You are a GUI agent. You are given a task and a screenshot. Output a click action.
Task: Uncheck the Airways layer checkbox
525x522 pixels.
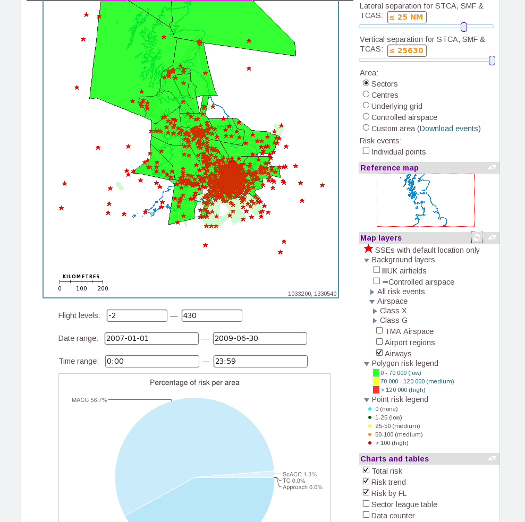click(379, 353)
